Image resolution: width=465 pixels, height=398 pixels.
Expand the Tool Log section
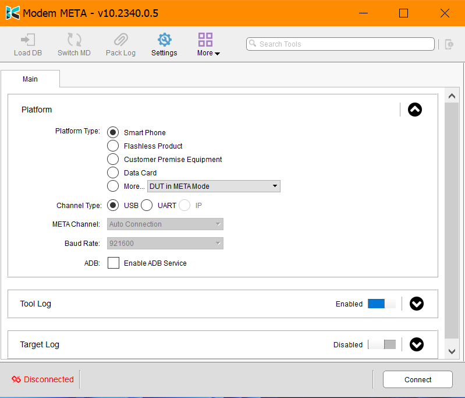click(416, 304)
